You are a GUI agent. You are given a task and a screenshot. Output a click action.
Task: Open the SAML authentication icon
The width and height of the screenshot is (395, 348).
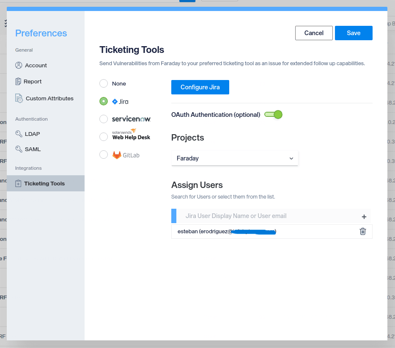point(19,149)
